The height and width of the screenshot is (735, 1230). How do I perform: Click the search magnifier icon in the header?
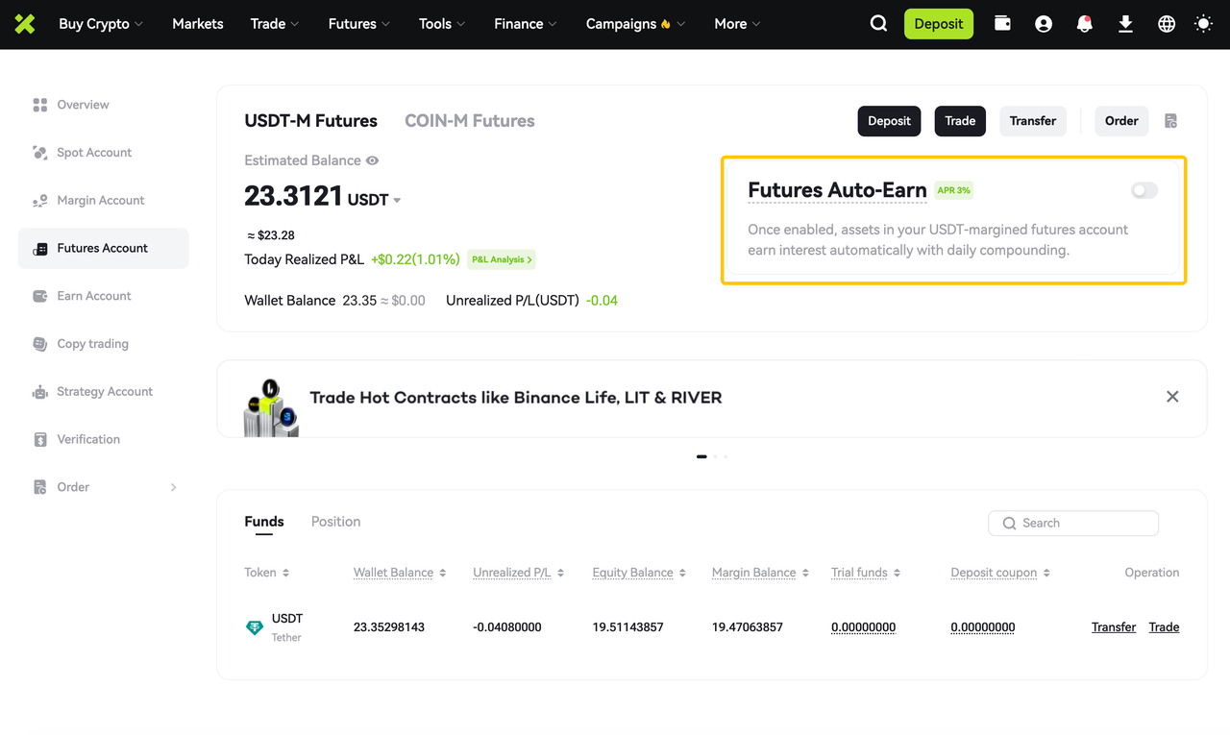click(878, 24)
